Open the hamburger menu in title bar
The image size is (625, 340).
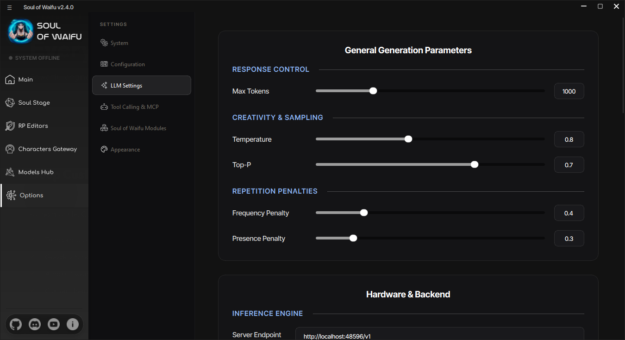(9, 7)
